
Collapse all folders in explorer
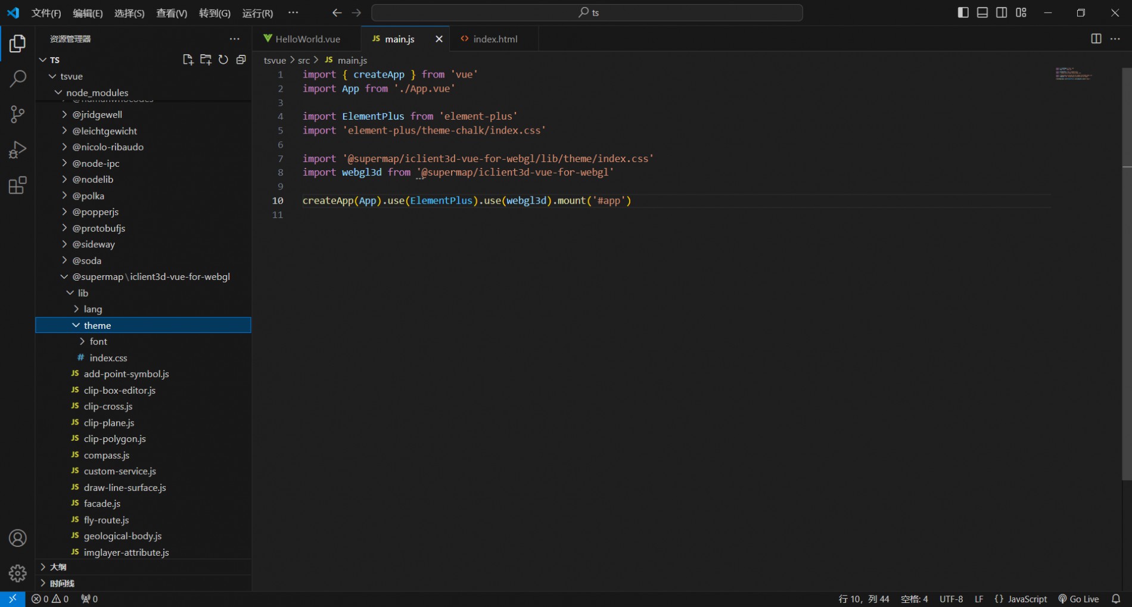click(x=241, y=60)
